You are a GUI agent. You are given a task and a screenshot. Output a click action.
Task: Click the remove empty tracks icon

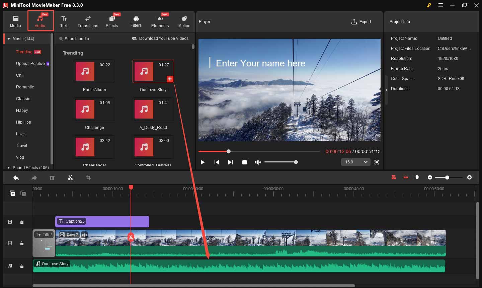[23, 193]
